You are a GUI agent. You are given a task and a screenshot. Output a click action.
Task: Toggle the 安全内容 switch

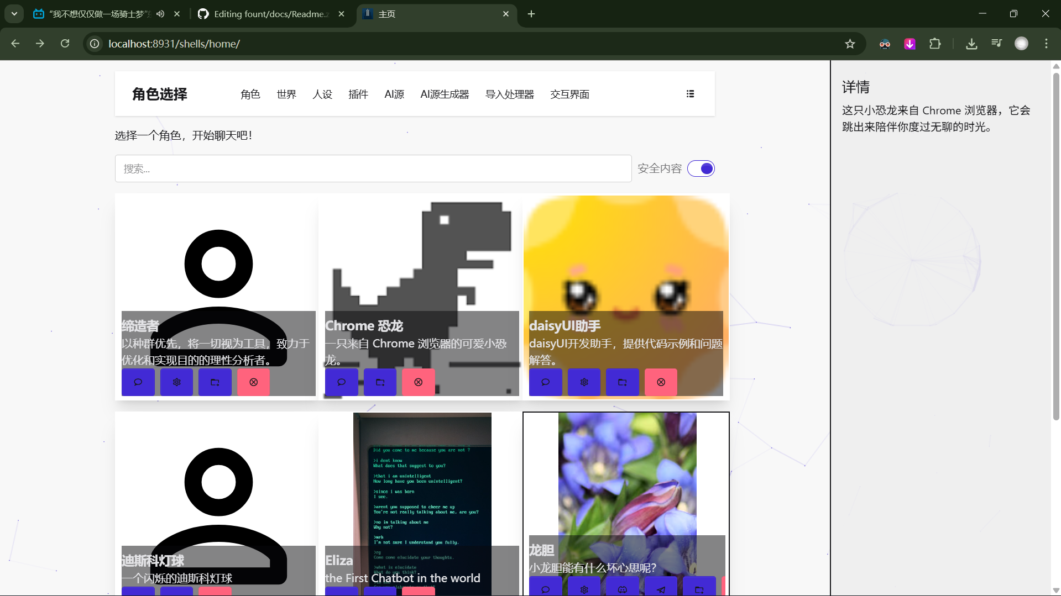tap(701, 168)
